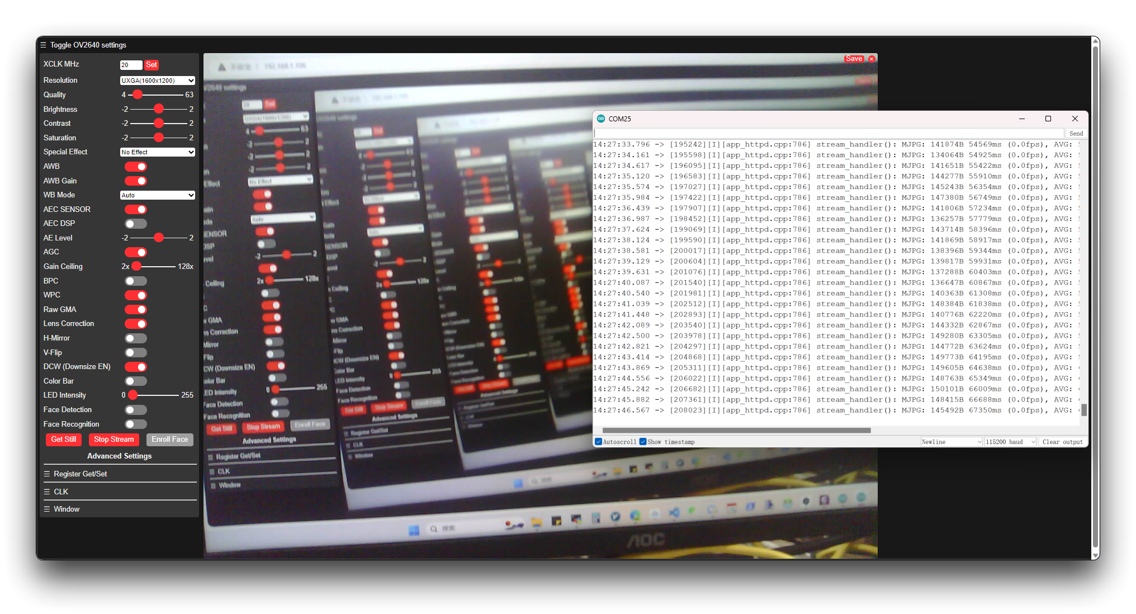The width and height of the screenshot is (1136, 614).
Task: Click Stop Stream button
Action: pos(113,440)
